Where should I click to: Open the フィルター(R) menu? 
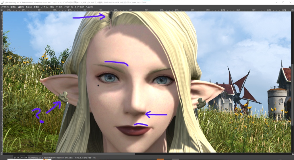coord(68,7)
